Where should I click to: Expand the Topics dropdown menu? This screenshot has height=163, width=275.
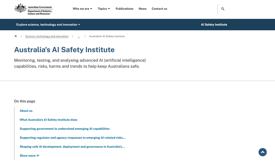point(104,9)
